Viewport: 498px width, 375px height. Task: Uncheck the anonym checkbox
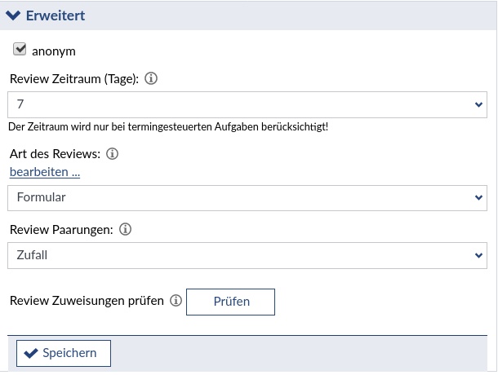pyautogui.click(x=20, y=50)
